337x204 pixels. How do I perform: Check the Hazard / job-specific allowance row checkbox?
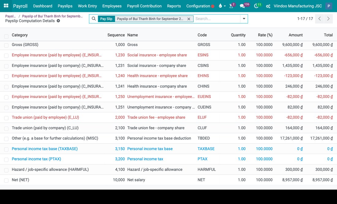[x=6, y=170]
